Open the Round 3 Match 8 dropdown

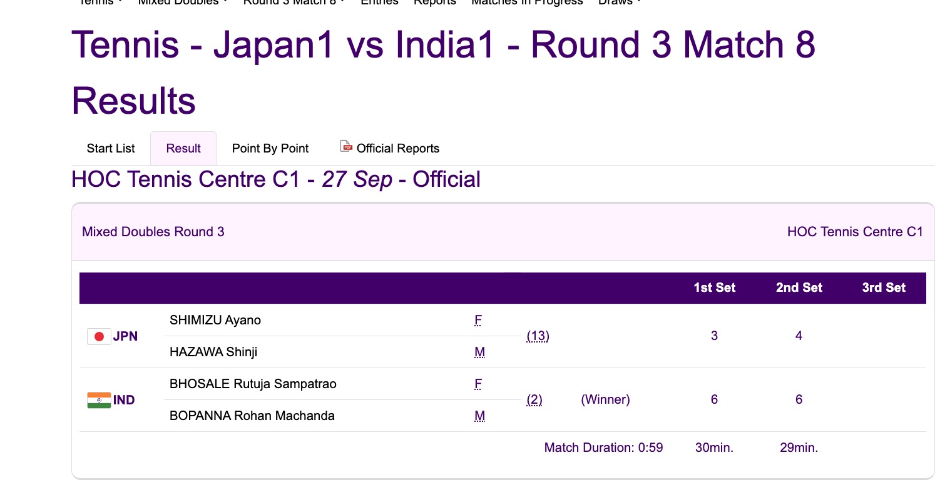pos(294,2)
